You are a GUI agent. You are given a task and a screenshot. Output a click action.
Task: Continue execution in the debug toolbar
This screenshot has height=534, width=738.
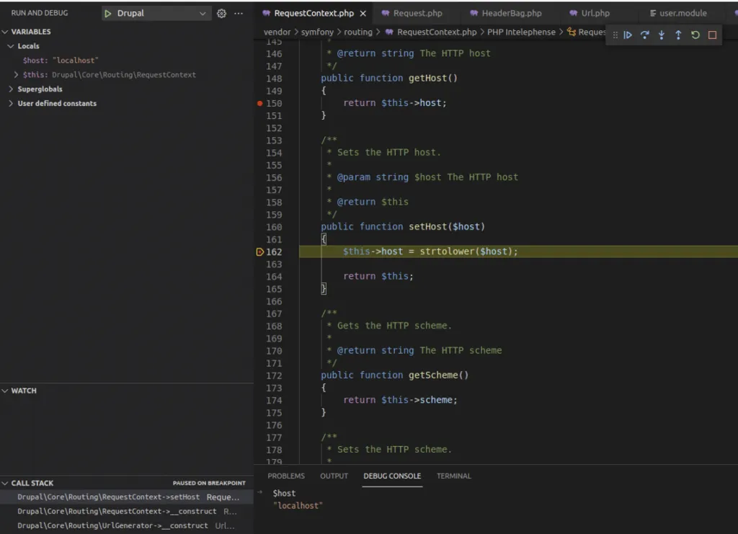(x=628, y=35)
